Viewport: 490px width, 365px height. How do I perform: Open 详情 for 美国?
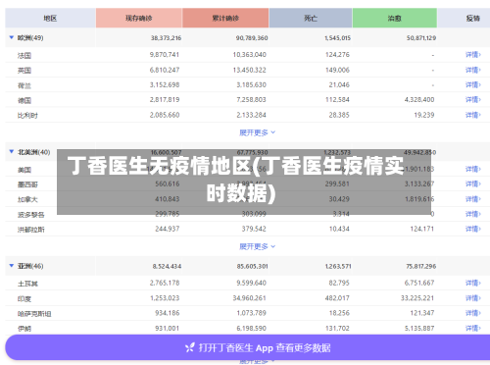[x=473, y=169]
